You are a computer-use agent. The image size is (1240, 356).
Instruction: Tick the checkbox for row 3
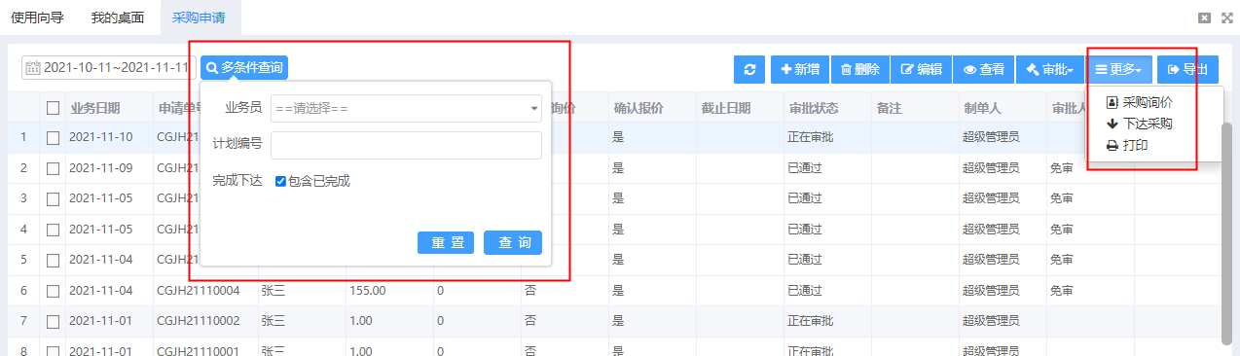tap(53, 198)
